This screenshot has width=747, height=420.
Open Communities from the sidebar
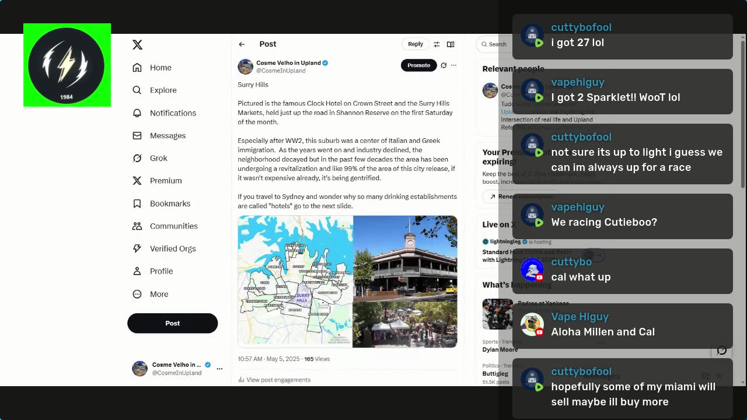click(165, 226)
